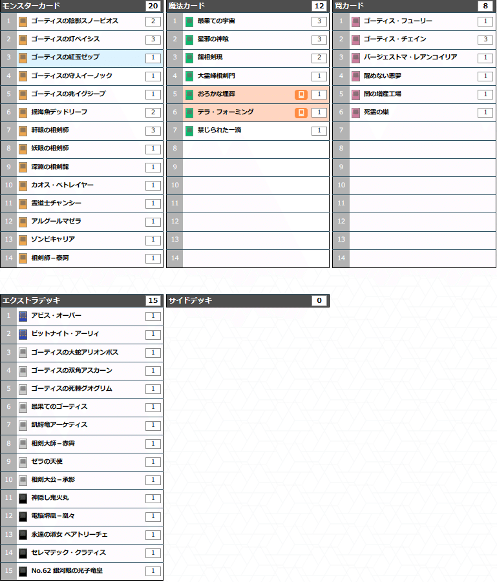
Task: Click the trap icon next to ゴーティス・チェイン
Action: tap(355, 39)
